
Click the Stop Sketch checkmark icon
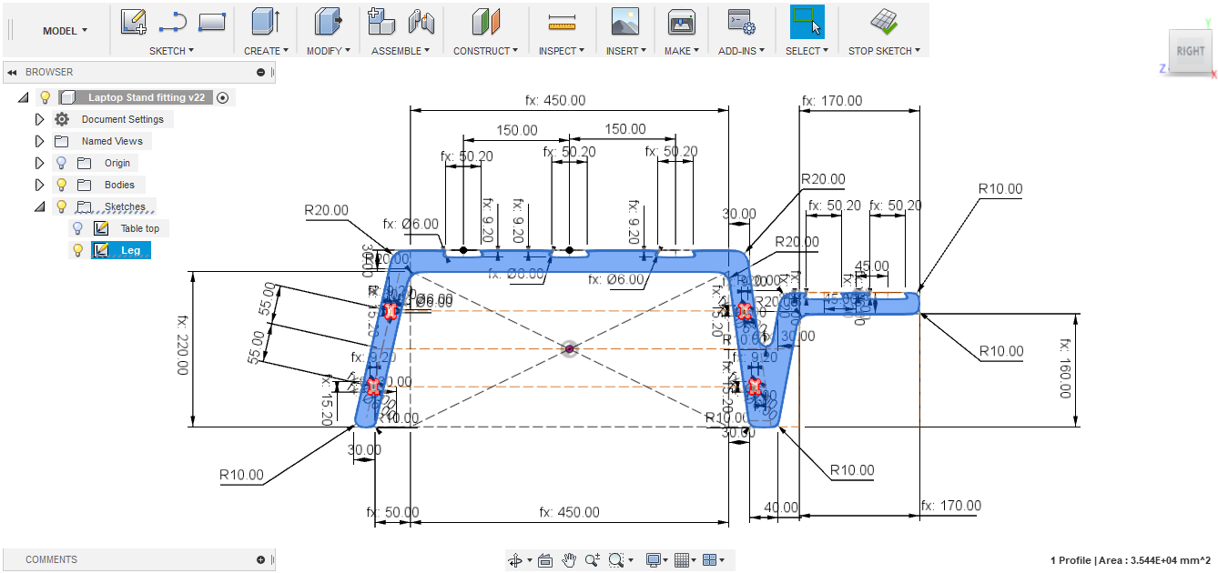coord(883,22)
